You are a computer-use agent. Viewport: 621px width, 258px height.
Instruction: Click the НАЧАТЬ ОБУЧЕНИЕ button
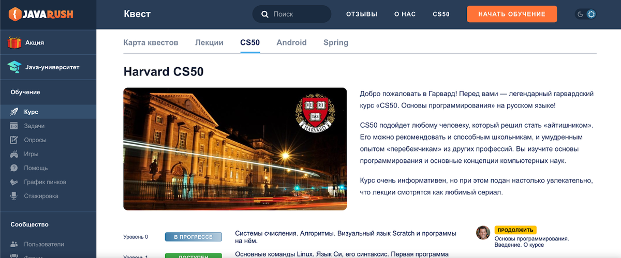coord(512,14)
